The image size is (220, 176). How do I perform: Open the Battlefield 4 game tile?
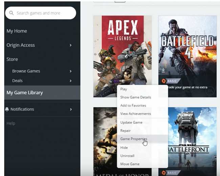point(188,56)
